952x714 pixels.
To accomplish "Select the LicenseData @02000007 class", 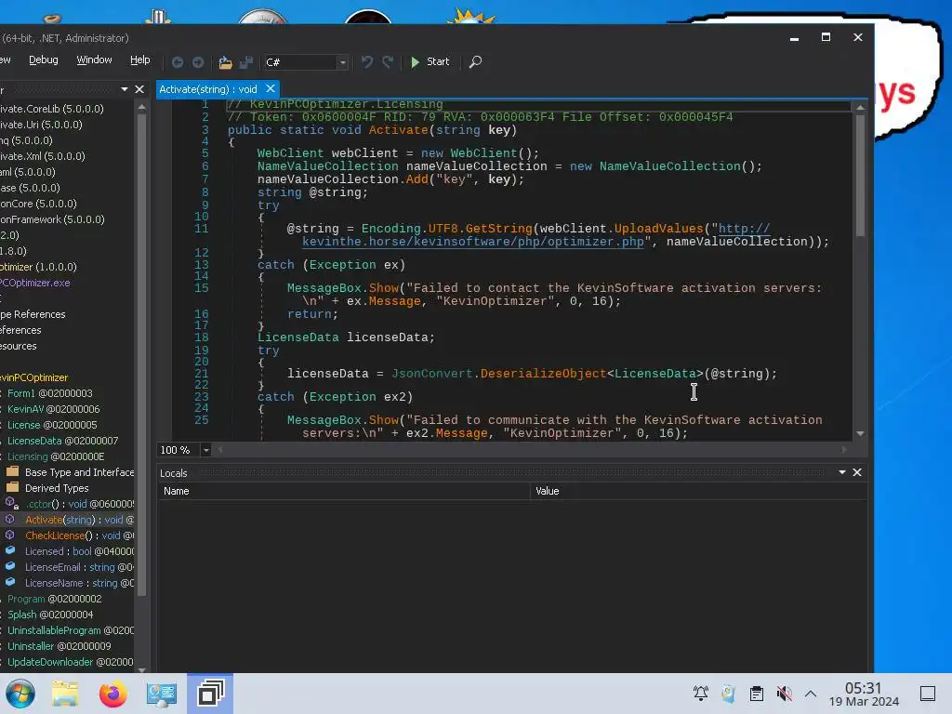I will (x=62, y=441).
